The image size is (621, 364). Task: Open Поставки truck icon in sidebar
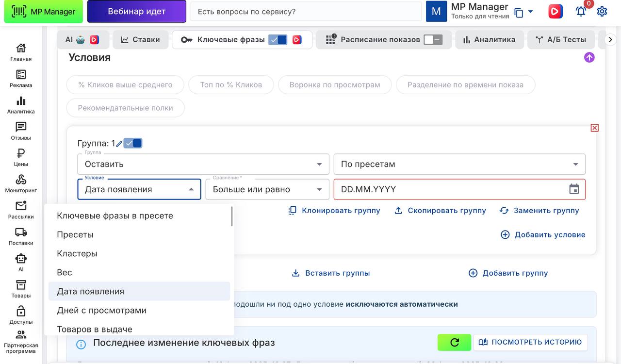21,236
